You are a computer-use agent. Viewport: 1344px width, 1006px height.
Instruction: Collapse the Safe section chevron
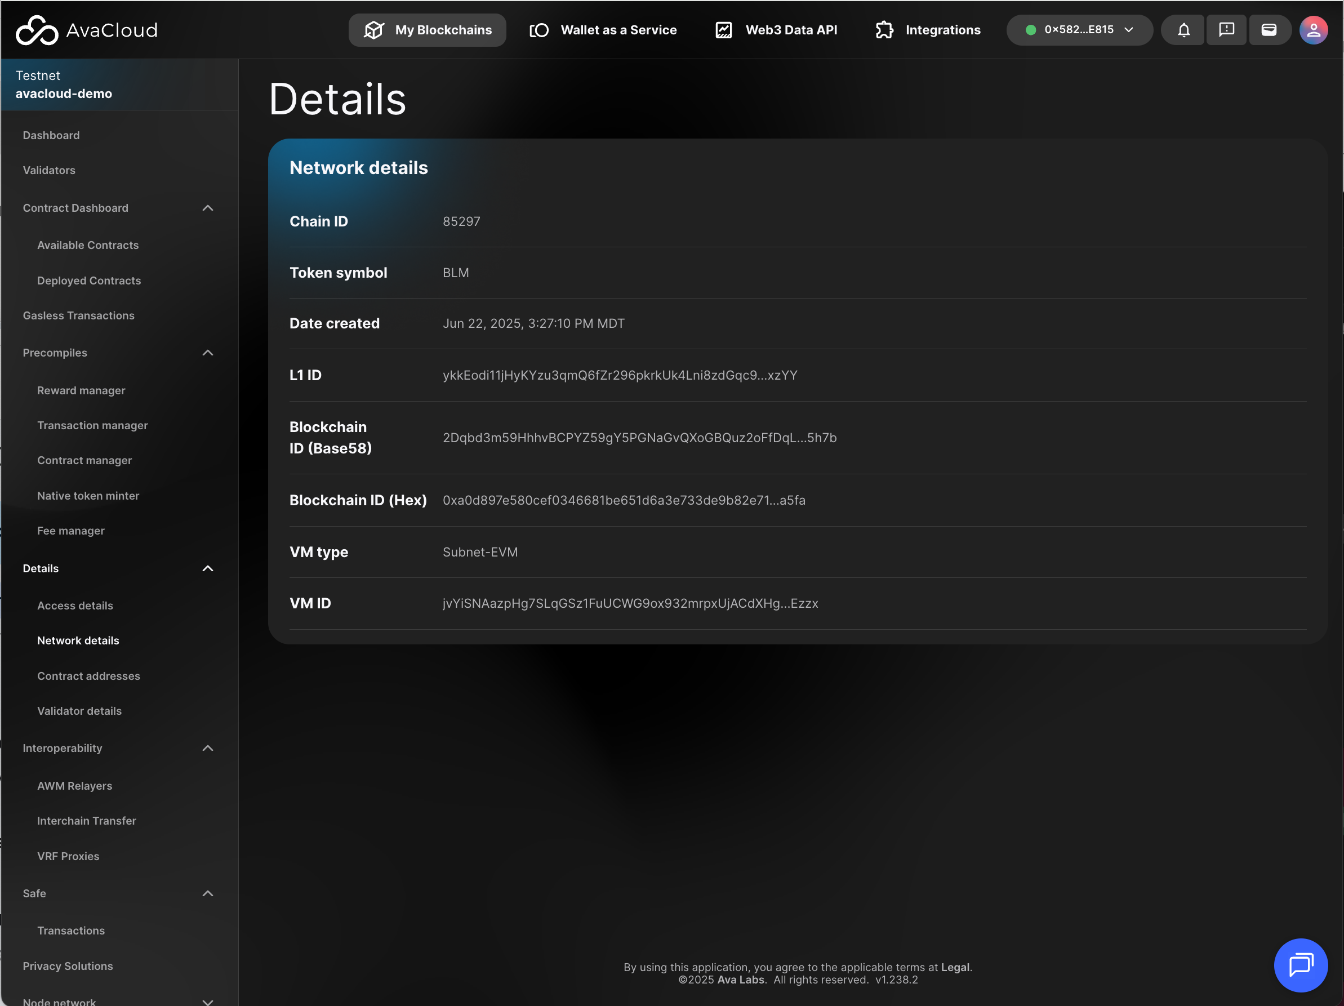tap(208, 893)
